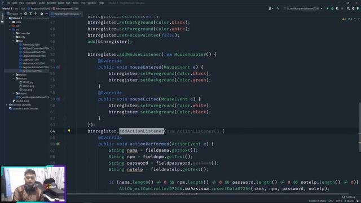Click the Build project hammer icon

pos(278,8)
